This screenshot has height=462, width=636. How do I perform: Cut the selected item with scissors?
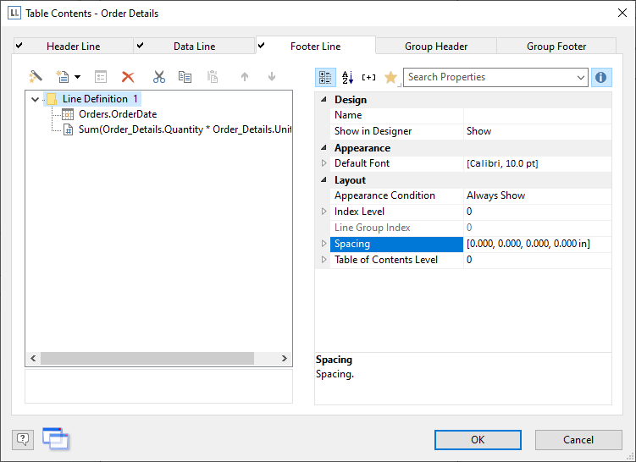click(x=159, y=77)
